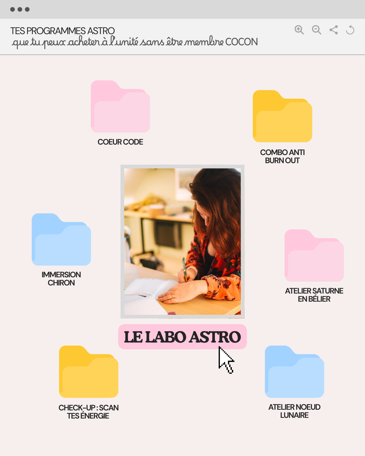Open the pink ATELIER SATURNE EN BÉLIER folder icon

(314, 256)
